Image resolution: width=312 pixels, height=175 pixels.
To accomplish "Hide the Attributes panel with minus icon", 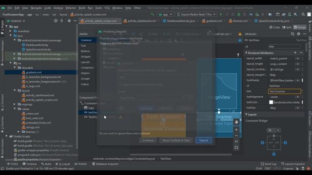I will click(304, 34).
